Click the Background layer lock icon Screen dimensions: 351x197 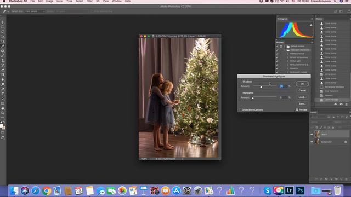346,142
